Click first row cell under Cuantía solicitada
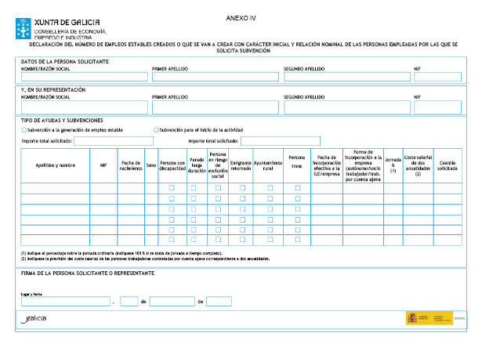This screenshot has width=482, height=344. click(448, 188)
